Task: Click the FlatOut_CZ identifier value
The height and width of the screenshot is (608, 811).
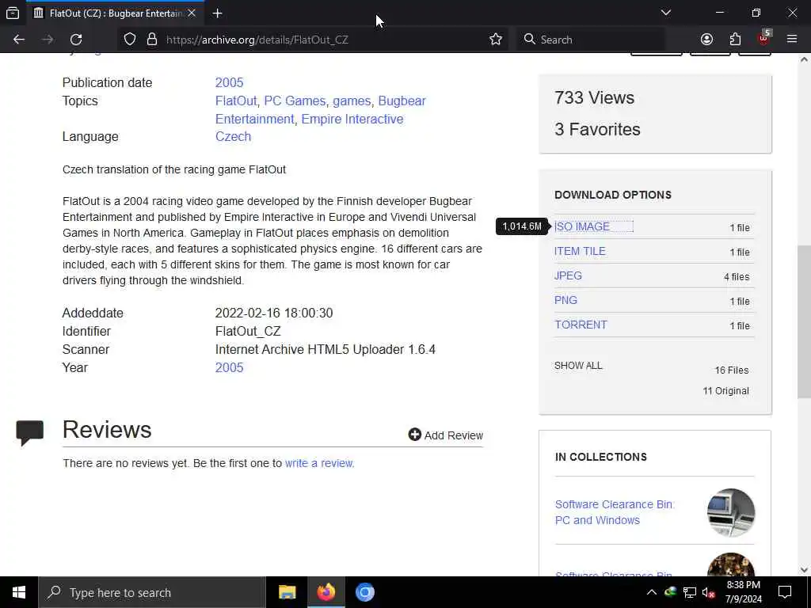Action: 248,332
